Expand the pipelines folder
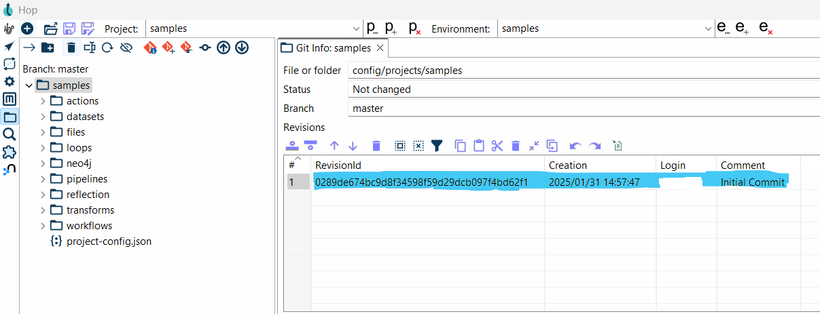 click(43, 179)
